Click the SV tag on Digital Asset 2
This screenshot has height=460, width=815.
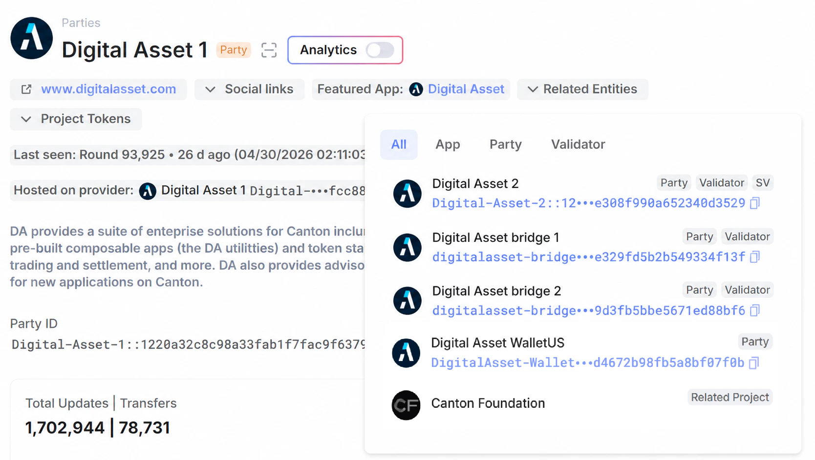coord(763,183)
